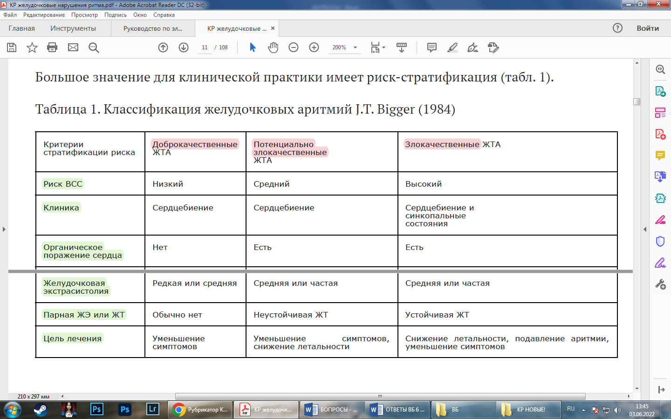Image resolution: width=671 pixels, height=419 pixels.
Task: Click the volume speaker tray icon
Action: pos(617,410)
